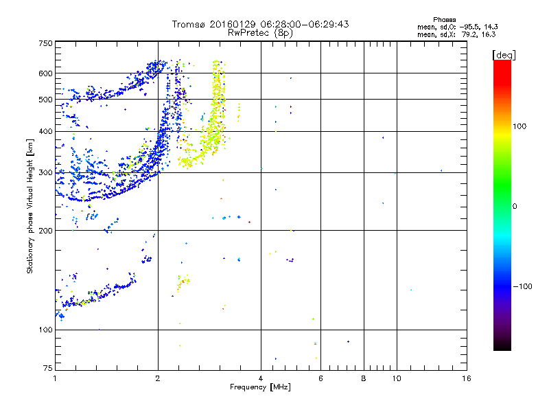Click the '[deg]' colorbar unit label
The height and width of the screenshot is (412, 549).
tap(504, 55)
